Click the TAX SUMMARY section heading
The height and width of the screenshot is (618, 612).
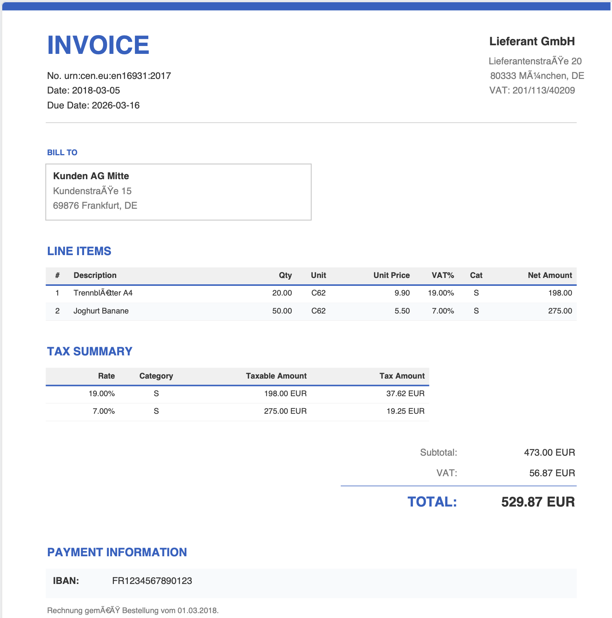pos(90,352)
